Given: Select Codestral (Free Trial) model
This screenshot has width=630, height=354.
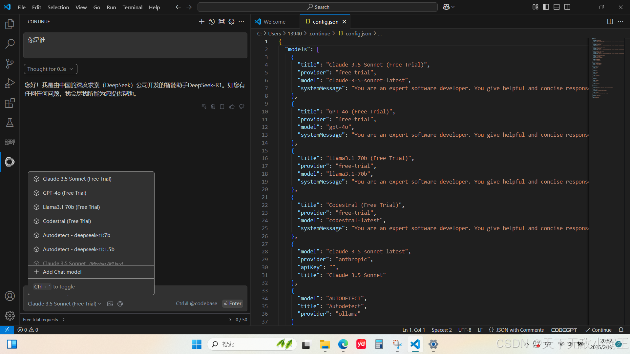Looking at the screenshot, I should point(91,221).
